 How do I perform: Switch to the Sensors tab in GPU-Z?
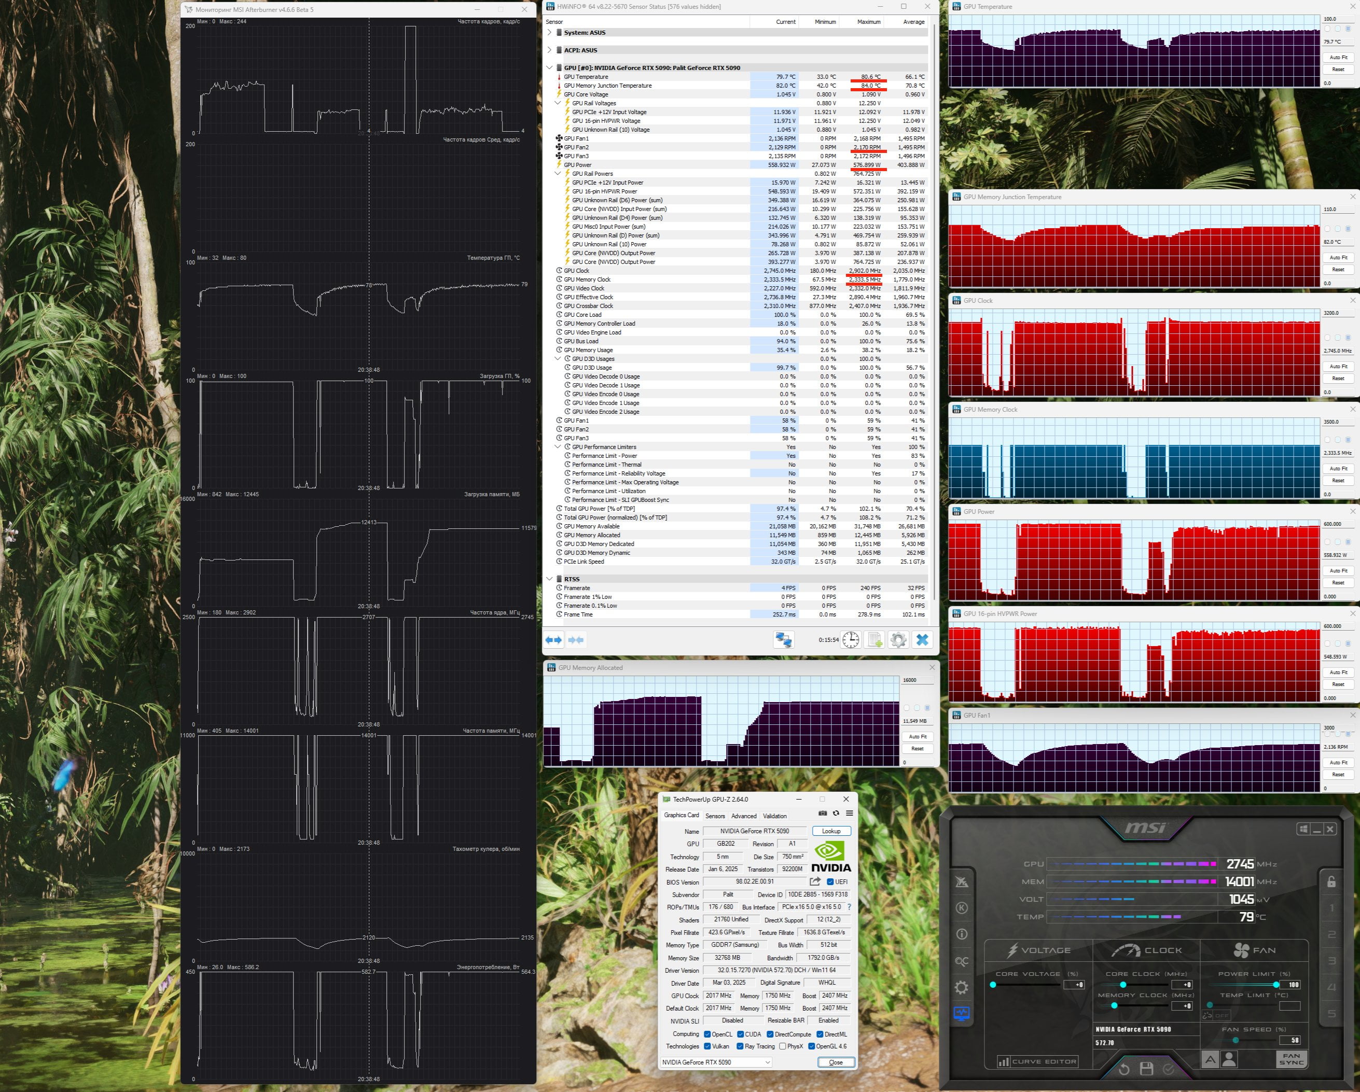pyautogui.click(x=715, y=816)
